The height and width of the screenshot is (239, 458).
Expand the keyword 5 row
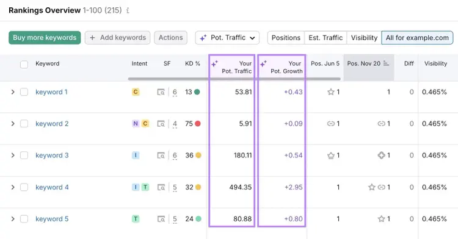[13, 219]
